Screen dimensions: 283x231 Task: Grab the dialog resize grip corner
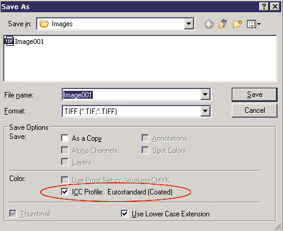pos(278,227)
